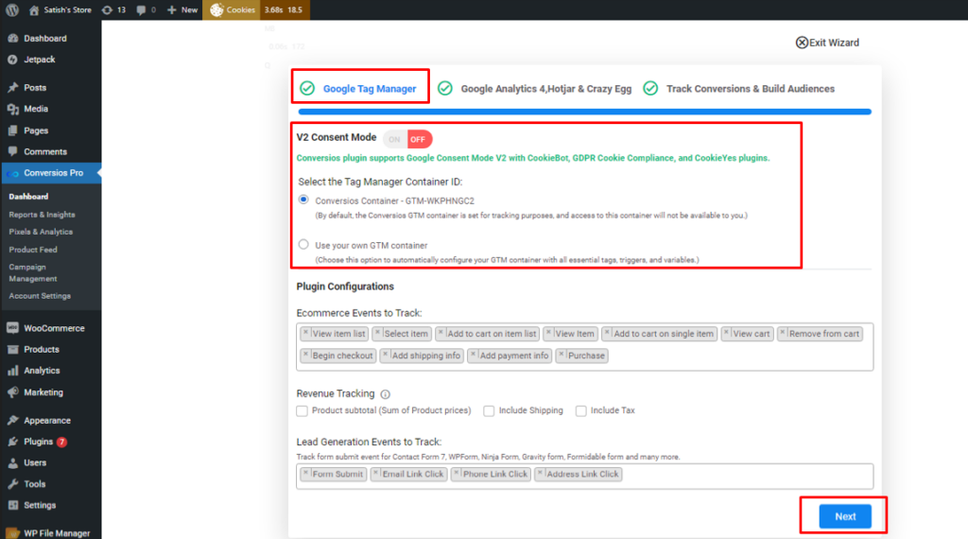Check the Include Tax checkbox
The height and width of the screenshot is (539, 968).
pos(581,410)
